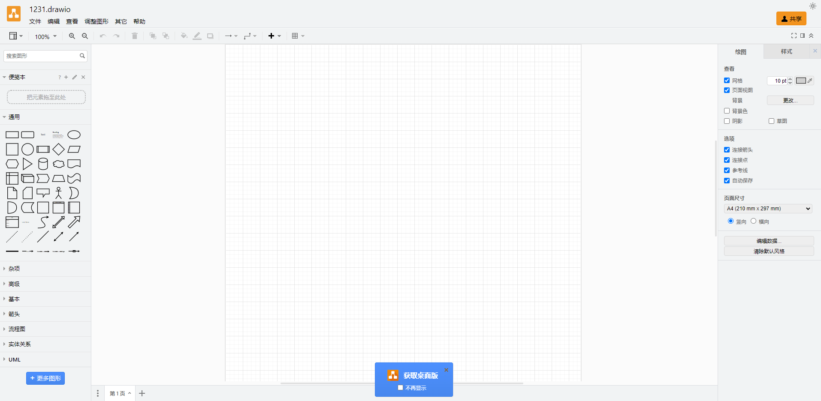Click the 共享 share button

[791, 19]
